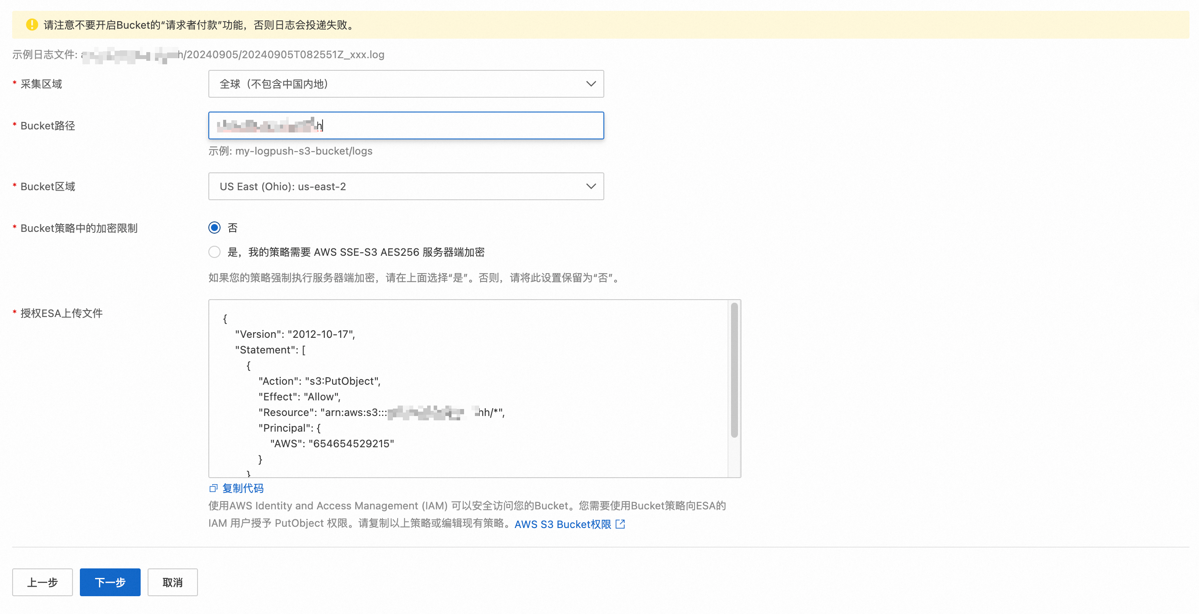
Task: Click the yellow warning icon in banner
Action: coord(32,25)
